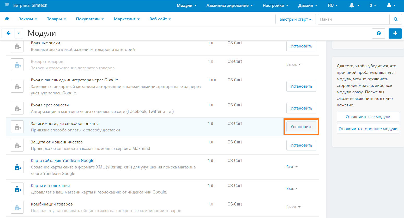Click the back arrow button
The image size is (404, 218).
[x=8, y=33]
